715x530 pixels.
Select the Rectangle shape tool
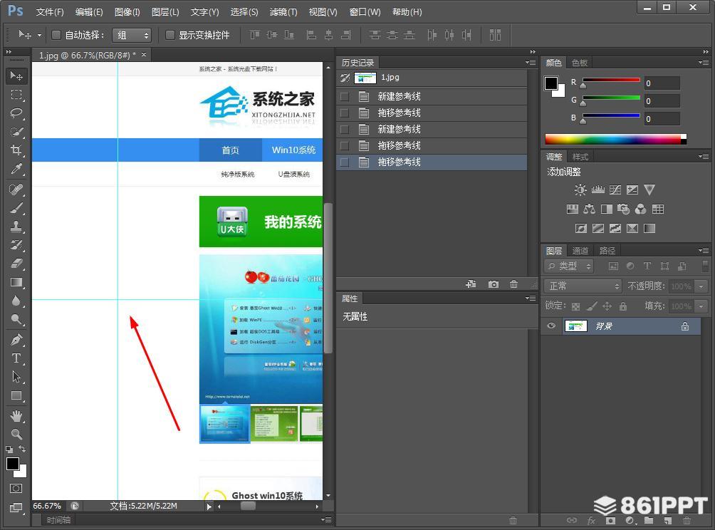coord(16,396)
